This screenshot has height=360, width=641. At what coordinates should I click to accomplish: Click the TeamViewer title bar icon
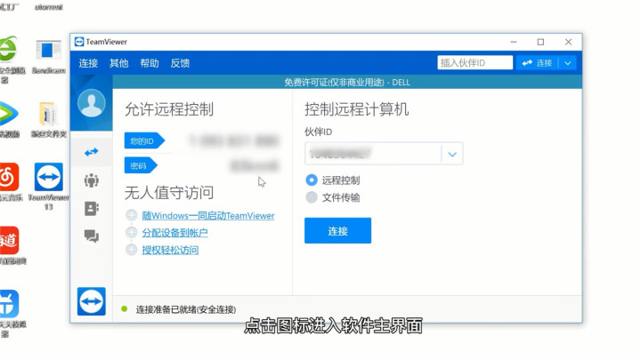click(79, 42)
